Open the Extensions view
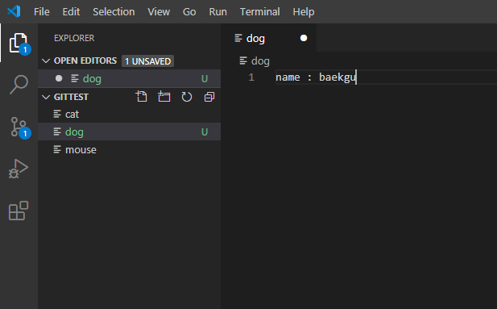497x309 pixels. pyautogui.click(x=19, y=211)
